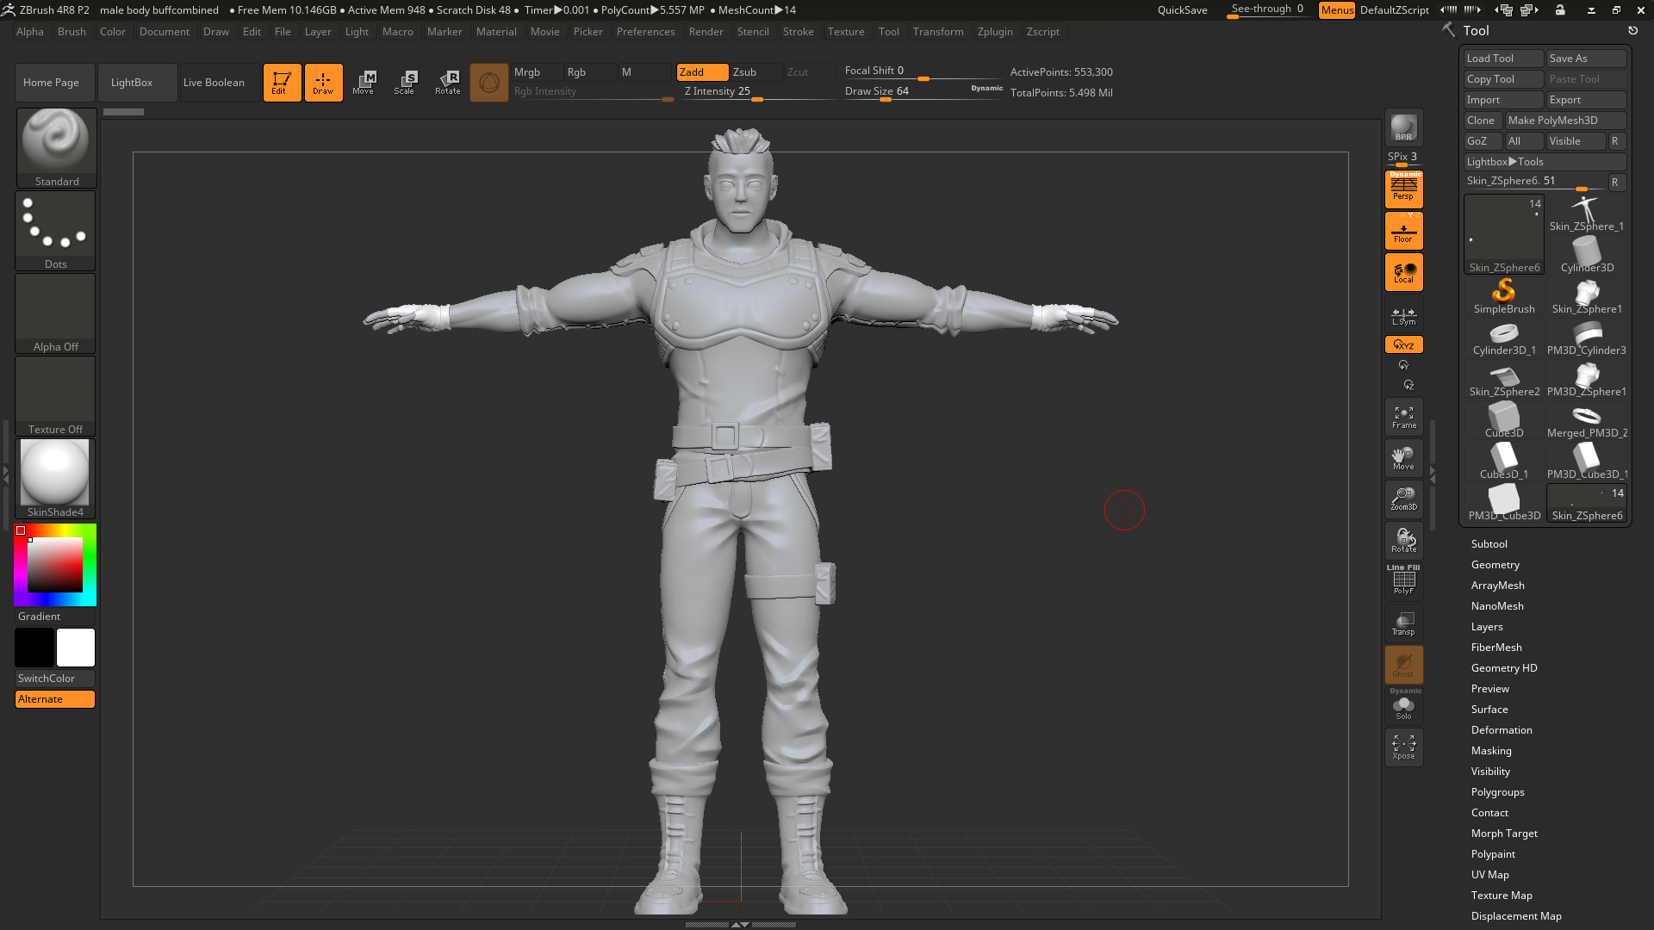Screen dimensions: 1654x930
Task: Select the Skin_ZSphere_1 tool thumbnail
Action: (1587, 214)
